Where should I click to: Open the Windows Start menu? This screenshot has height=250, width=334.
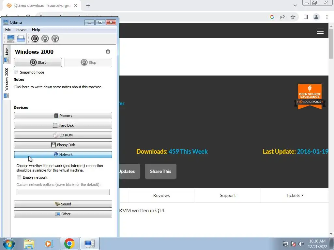[9, 243]
